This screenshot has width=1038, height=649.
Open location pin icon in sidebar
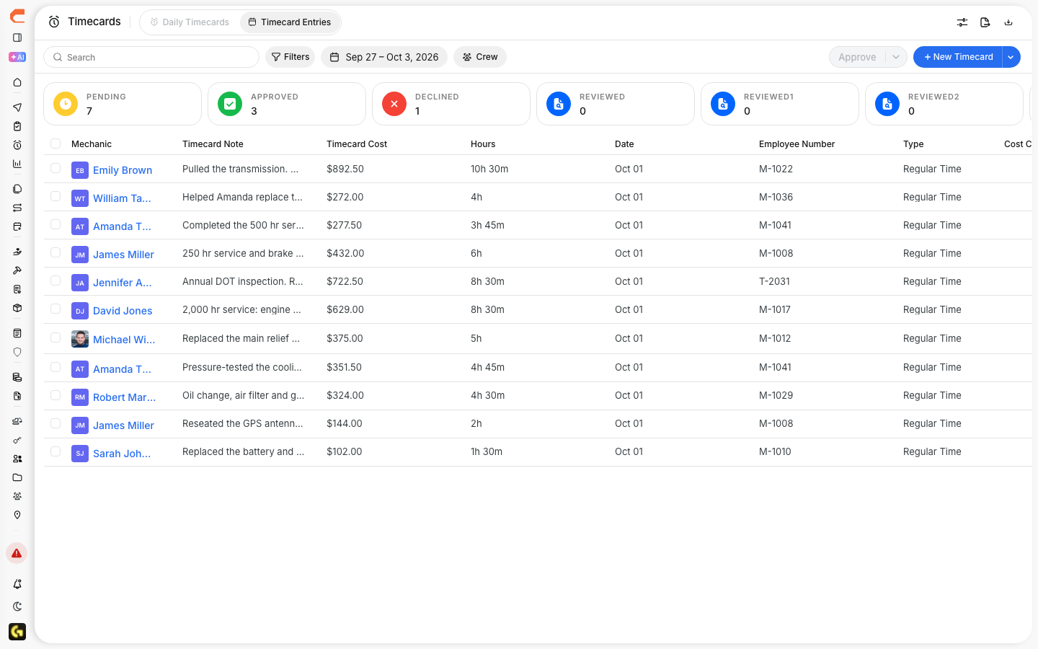17,515
